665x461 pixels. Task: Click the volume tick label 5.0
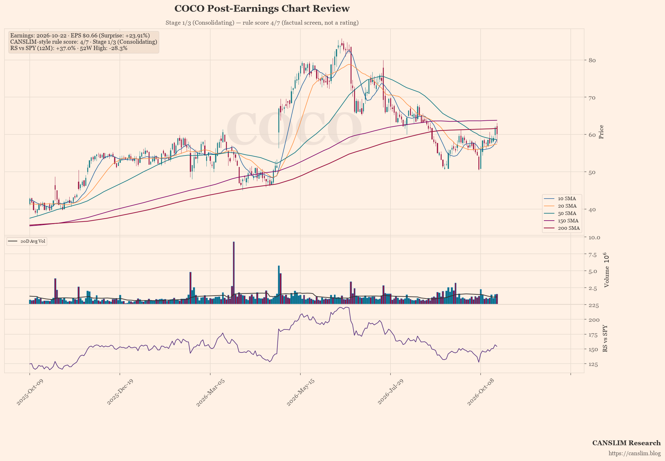coord(593,272)
